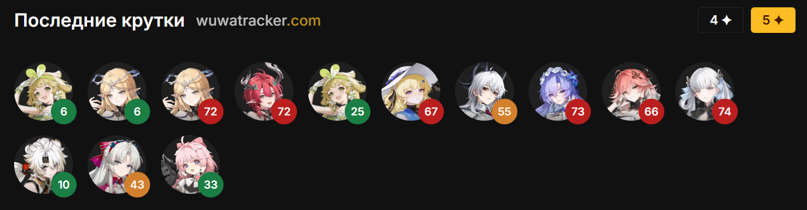Select purple-haired maid character avatar
This screenshot has width=807, height=210.
[558, 92]
